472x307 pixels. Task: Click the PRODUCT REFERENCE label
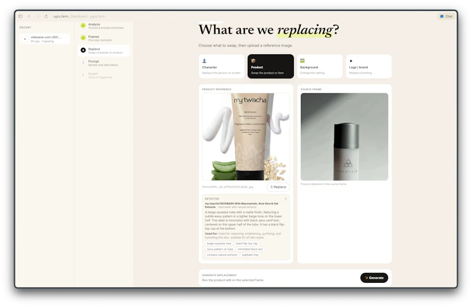217,89
